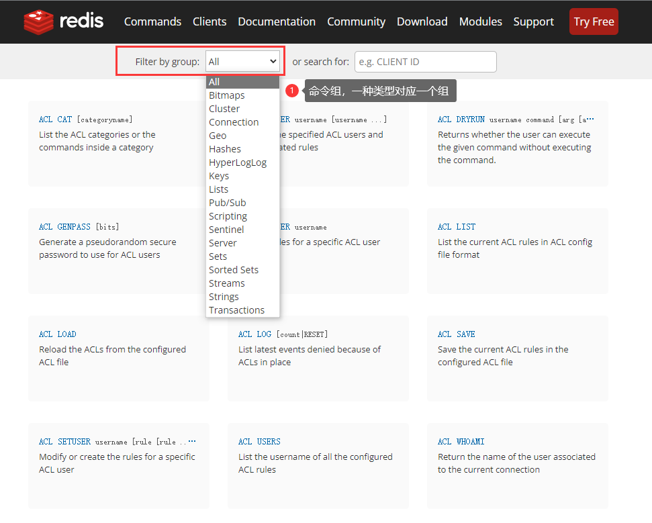Click 'Save the current ACL rules' description

[x=503, y=355]
